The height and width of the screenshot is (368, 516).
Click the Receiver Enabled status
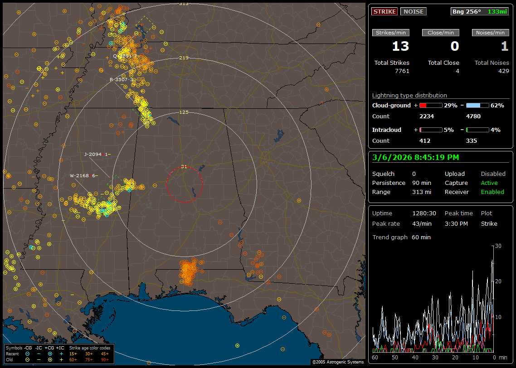coord(492,192)
